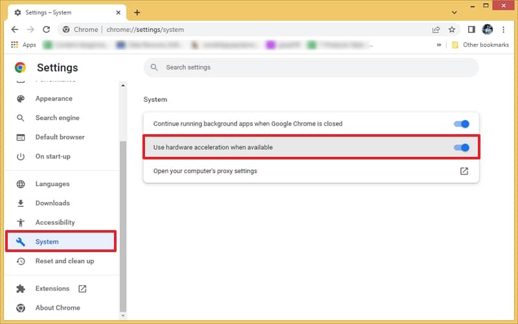518x324 pixels.
Task: Go to Appearance settings section
Action: tap(54, 98)
